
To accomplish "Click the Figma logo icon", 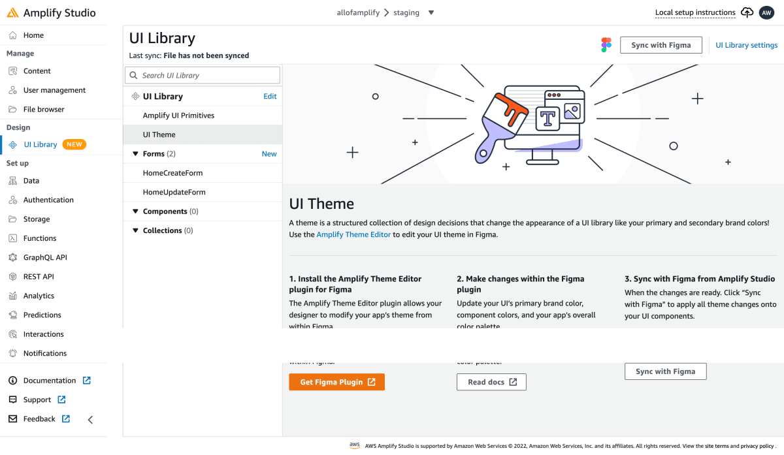I will [606, 45].
